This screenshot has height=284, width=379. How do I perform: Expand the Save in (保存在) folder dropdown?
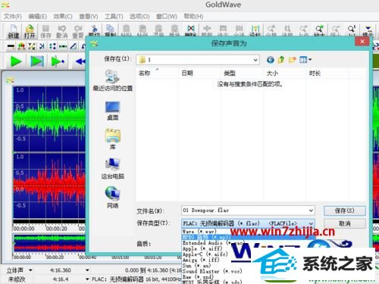click(255, 60)
